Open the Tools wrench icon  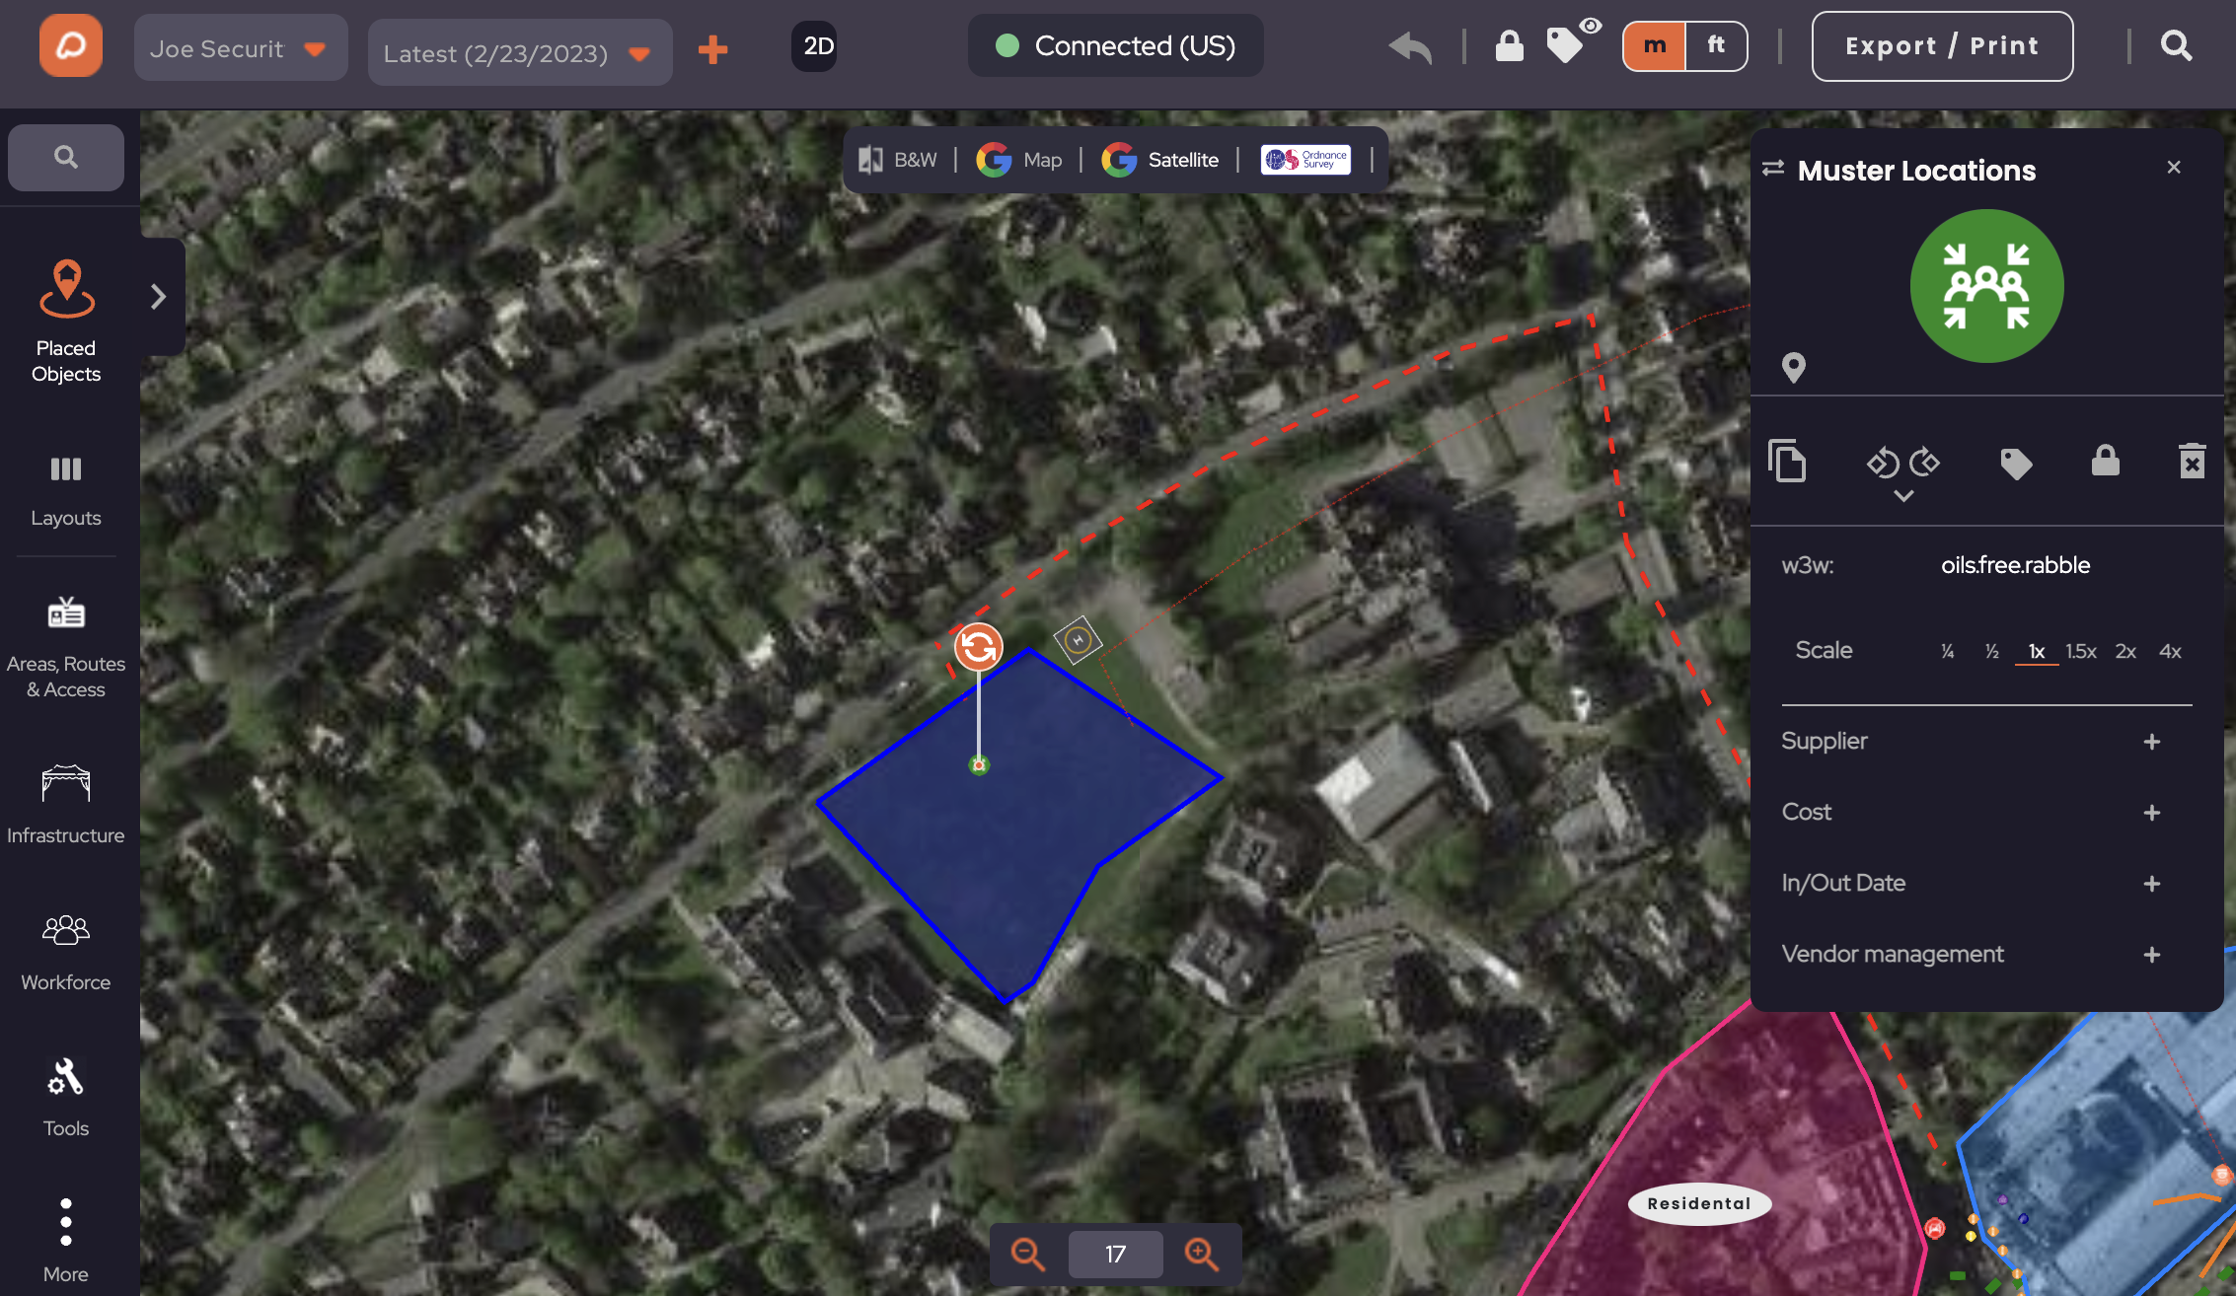pos(66,1077)
